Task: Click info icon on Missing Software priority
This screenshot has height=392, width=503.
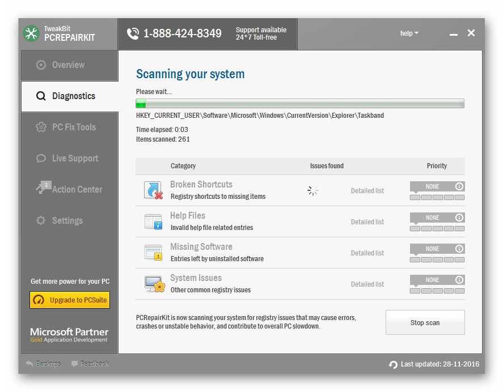Action: (x=459, y=249)
